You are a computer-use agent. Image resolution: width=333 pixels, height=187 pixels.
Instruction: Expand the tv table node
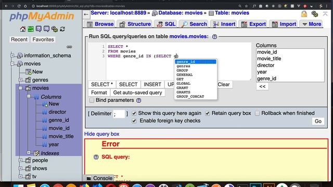(20, 176)
